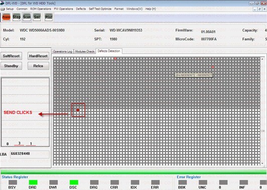Click the Stop toolbar button
267x190 pixels.
coord(17,17)
